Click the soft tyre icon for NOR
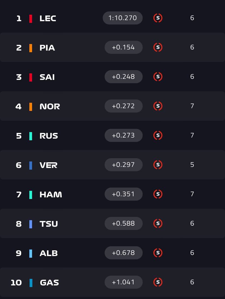Screen dimensions: 225x299 click(158, 106)
